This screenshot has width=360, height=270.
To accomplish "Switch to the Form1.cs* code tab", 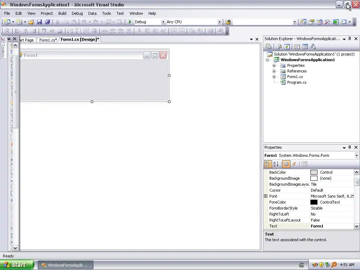I will (x=48, y=40).
